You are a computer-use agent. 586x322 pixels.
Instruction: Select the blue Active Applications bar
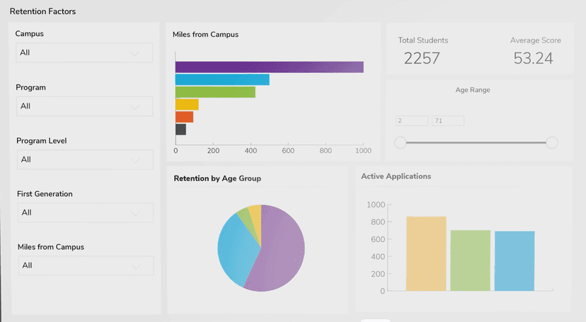515,260
